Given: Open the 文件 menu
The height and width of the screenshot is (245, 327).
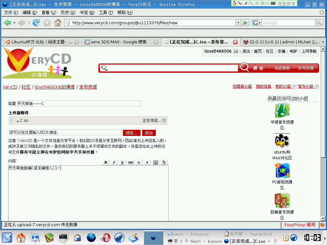Looking at the screenshot, I should point(11,12).
